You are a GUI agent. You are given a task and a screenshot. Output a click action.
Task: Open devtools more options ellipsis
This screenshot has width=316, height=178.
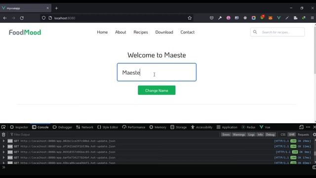pos(308,127)
